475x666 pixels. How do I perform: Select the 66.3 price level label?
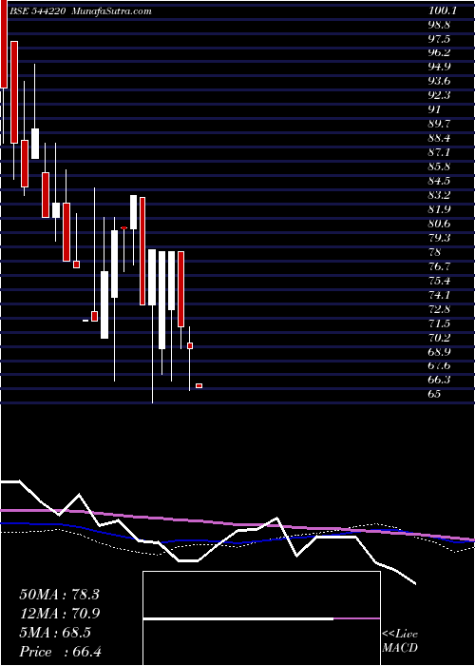439,380
